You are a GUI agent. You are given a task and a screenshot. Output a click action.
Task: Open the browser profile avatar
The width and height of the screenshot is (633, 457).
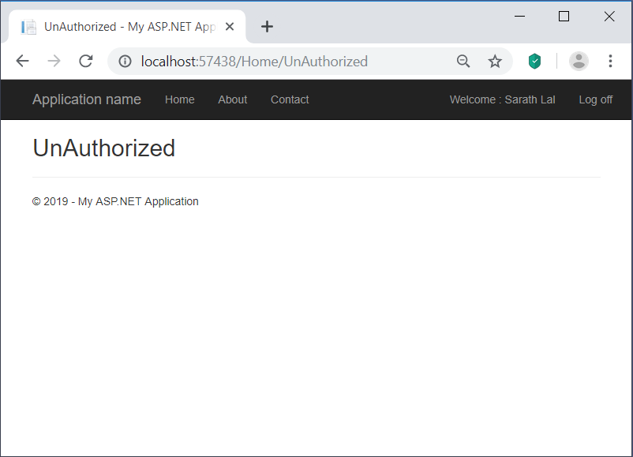tap(579, 61)
